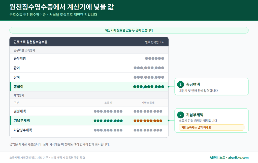Click the masked value in 근무처명 row
Screen dimensions: 258x163
pyautogui.click(x=154, y=58)
